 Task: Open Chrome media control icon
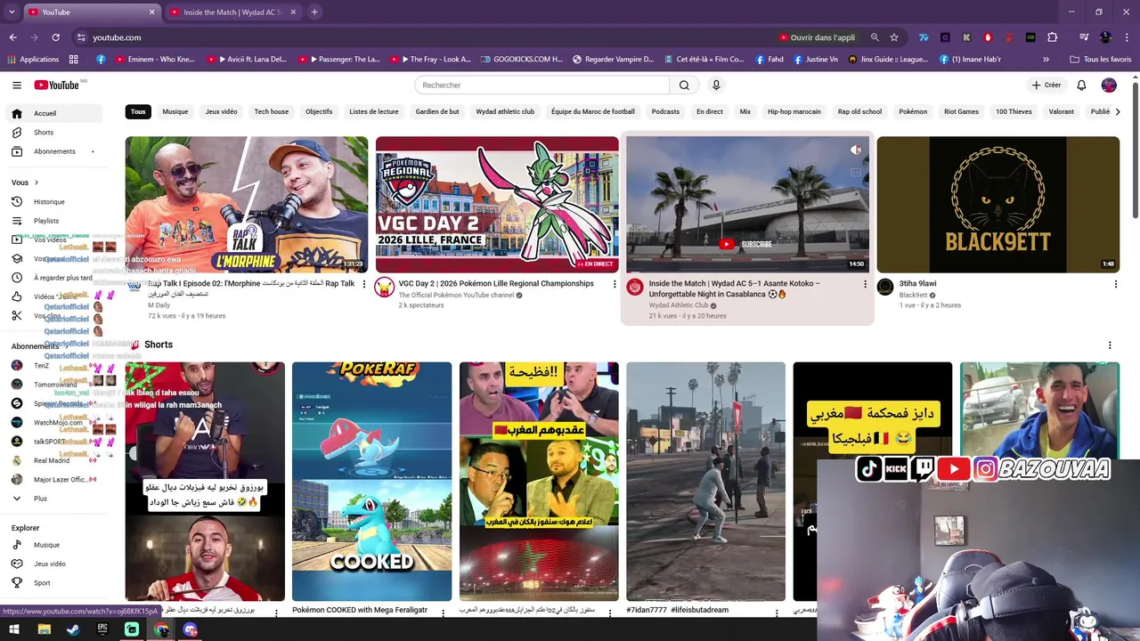tap(1084, 37)
